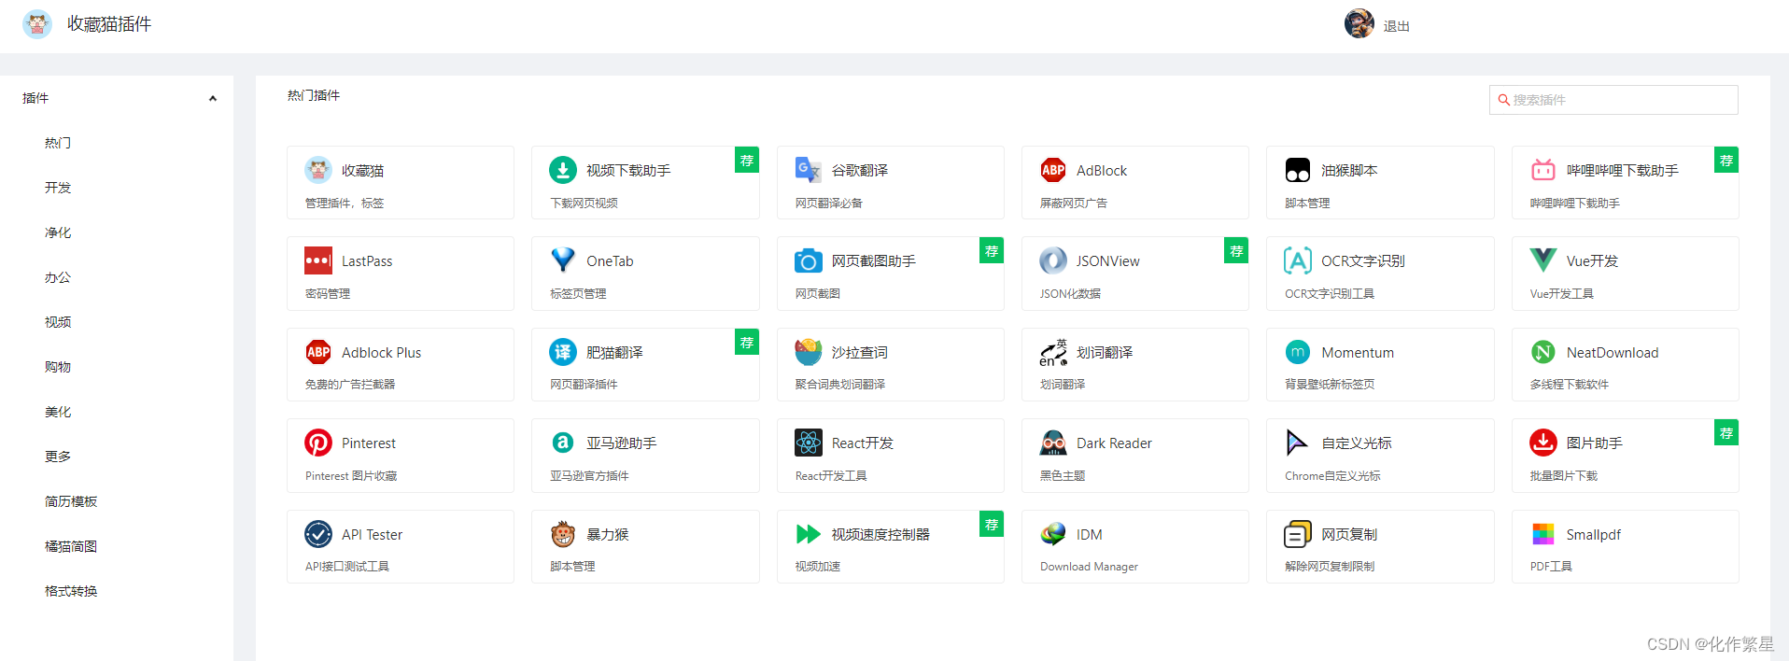
Task: Click the 谷歌翻译 translate icon
Action: click(809, 170)
